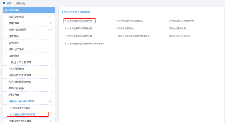Select 证明开具 in the sidebar
This screenshot has height=123, width=225.
[x=29, y=43]
